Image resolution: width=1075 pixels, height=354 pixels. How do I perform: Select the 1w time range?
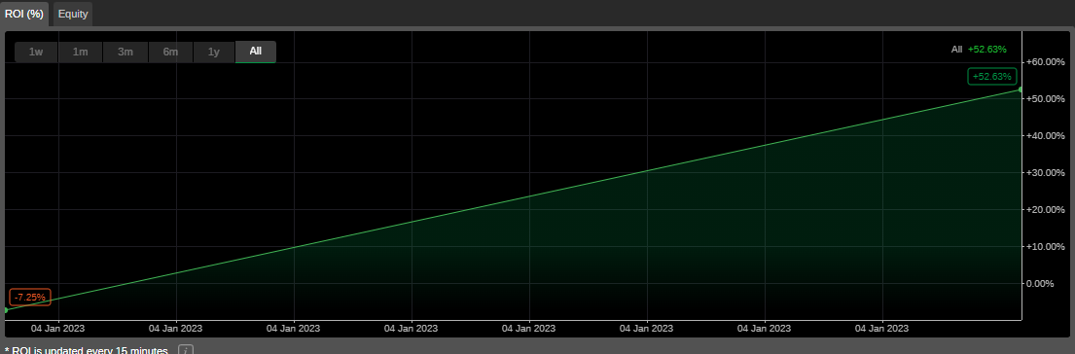pos(36,52)
